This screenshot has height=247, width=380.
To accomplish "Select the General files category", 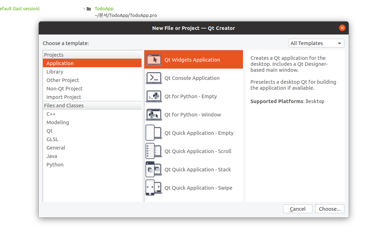I will tap(92, 148).
